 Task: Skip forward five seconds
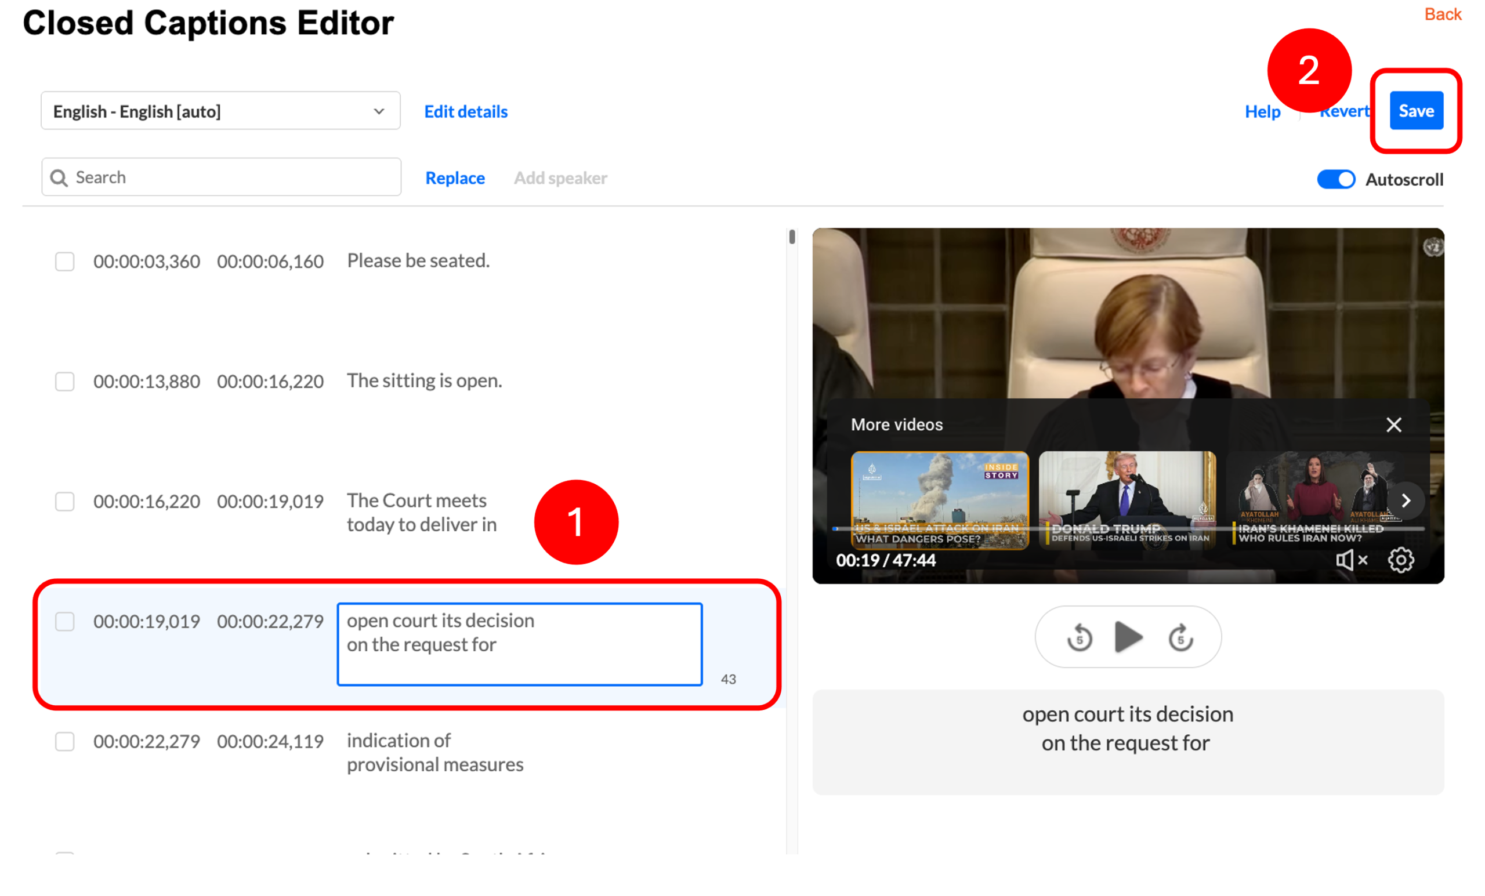[x=1180, y=637]
